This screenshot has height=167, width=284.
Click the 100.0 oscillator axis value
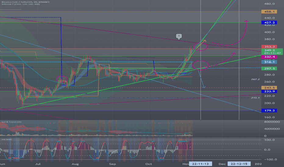(269, 140)
